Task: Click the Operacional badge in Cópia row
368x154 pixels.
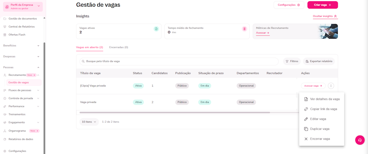Action: [246, 86]
